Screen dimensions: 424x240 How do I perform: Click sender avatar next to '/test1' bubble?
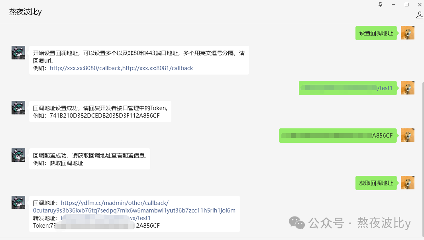click(x=407, y=88)
